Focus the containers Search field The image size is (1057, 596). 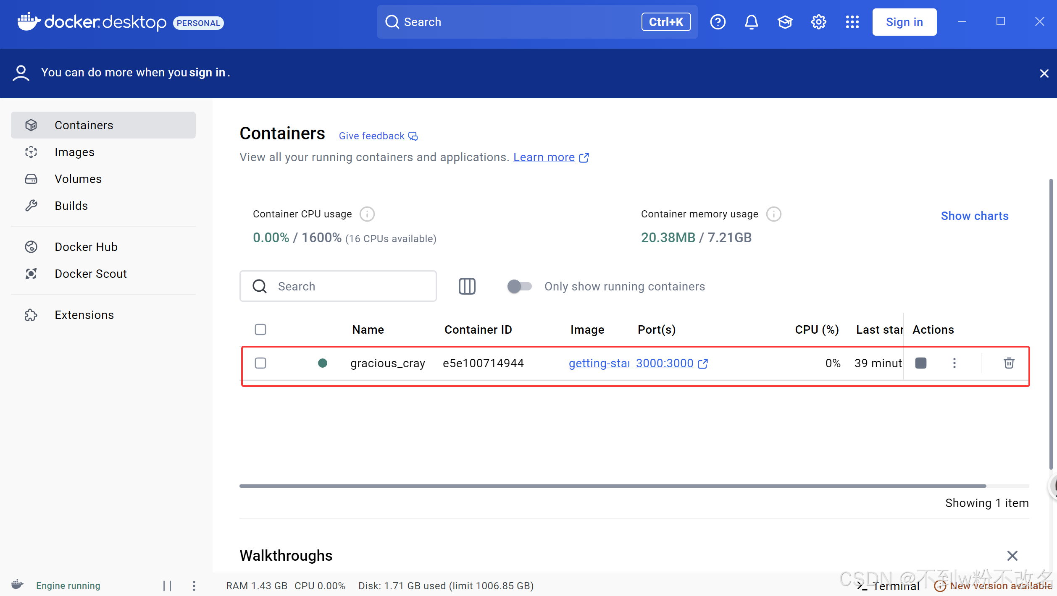338,286
